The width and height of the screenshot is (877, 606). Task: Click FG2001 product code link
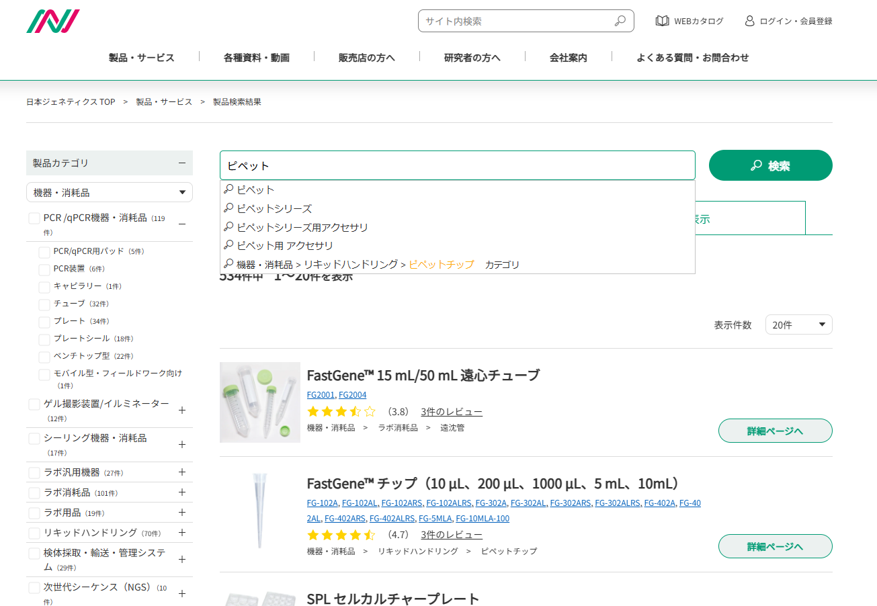(321, 395)
